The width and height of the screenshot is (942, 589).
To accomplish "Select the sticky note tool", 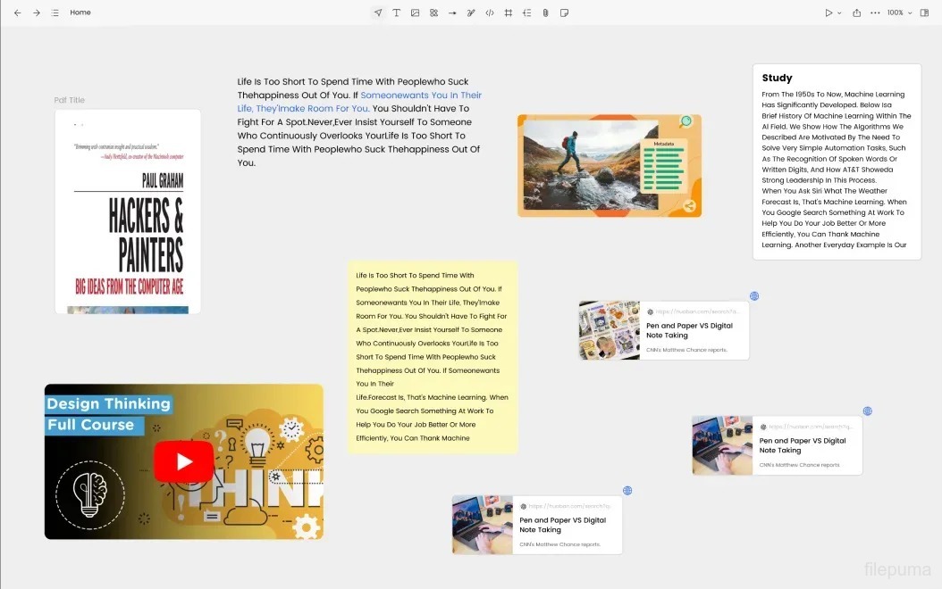I will pos(564,12).
